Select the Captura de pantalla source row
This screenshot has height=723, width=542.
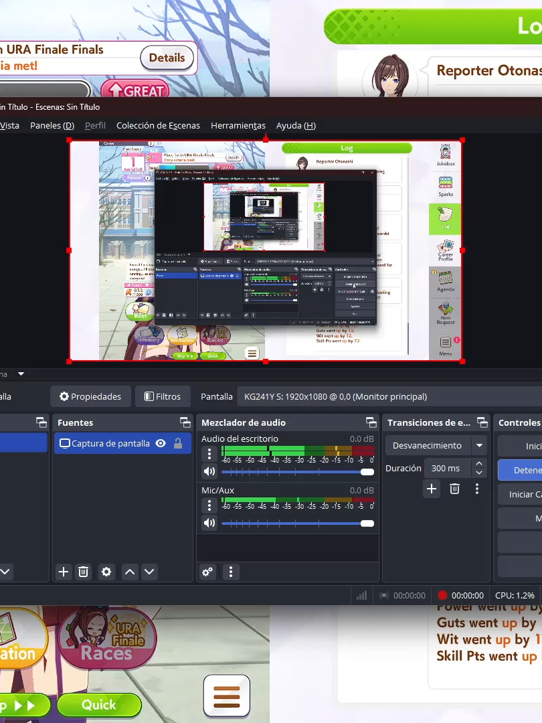[x=122, y=444]
